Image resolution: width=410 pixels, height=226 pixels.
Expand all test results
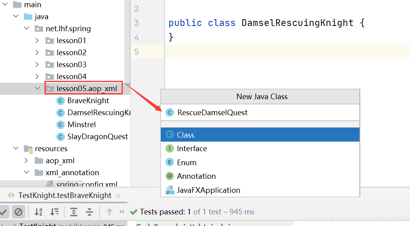[x=74, y=212]
